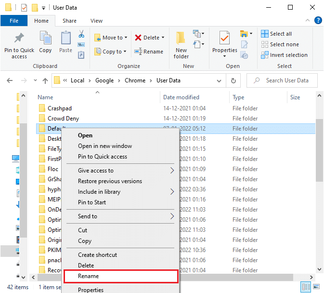This screenshot has height=293, width=324.
Task: Expand Include in library submenu
Action: [x=121, y=192]
